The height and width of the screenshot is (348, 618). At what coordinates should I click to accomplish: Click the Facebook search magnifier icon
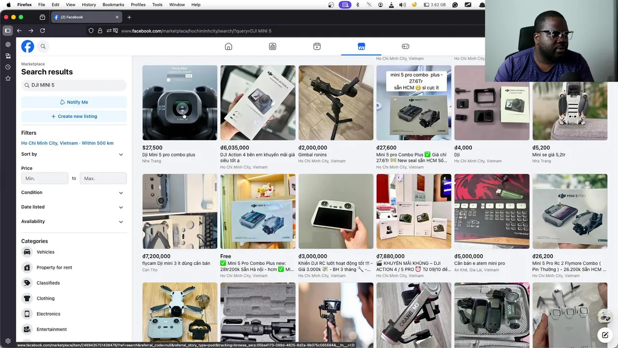(43, 46)
